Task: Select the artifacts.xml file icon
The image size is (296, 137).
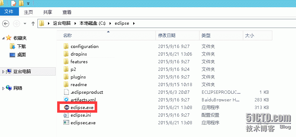Action: (x=66, y=100)
